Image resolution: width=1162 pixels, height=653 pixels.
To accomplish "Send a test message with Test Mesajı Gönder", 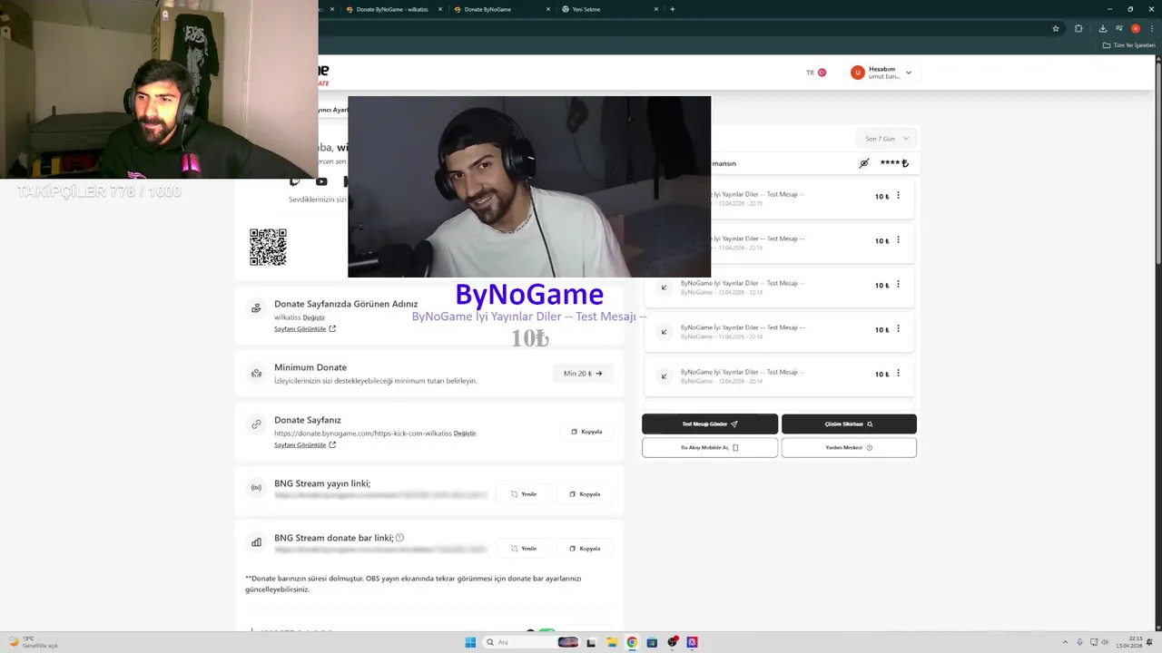I will point(710,424).
